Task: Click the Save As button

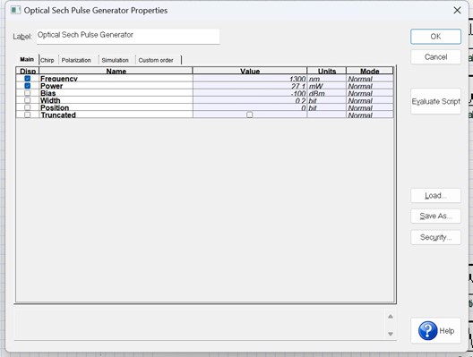Action: (435, 216)
